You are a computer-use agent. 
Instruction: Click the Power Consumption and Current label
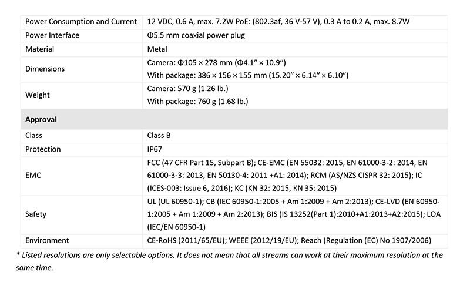81,22
